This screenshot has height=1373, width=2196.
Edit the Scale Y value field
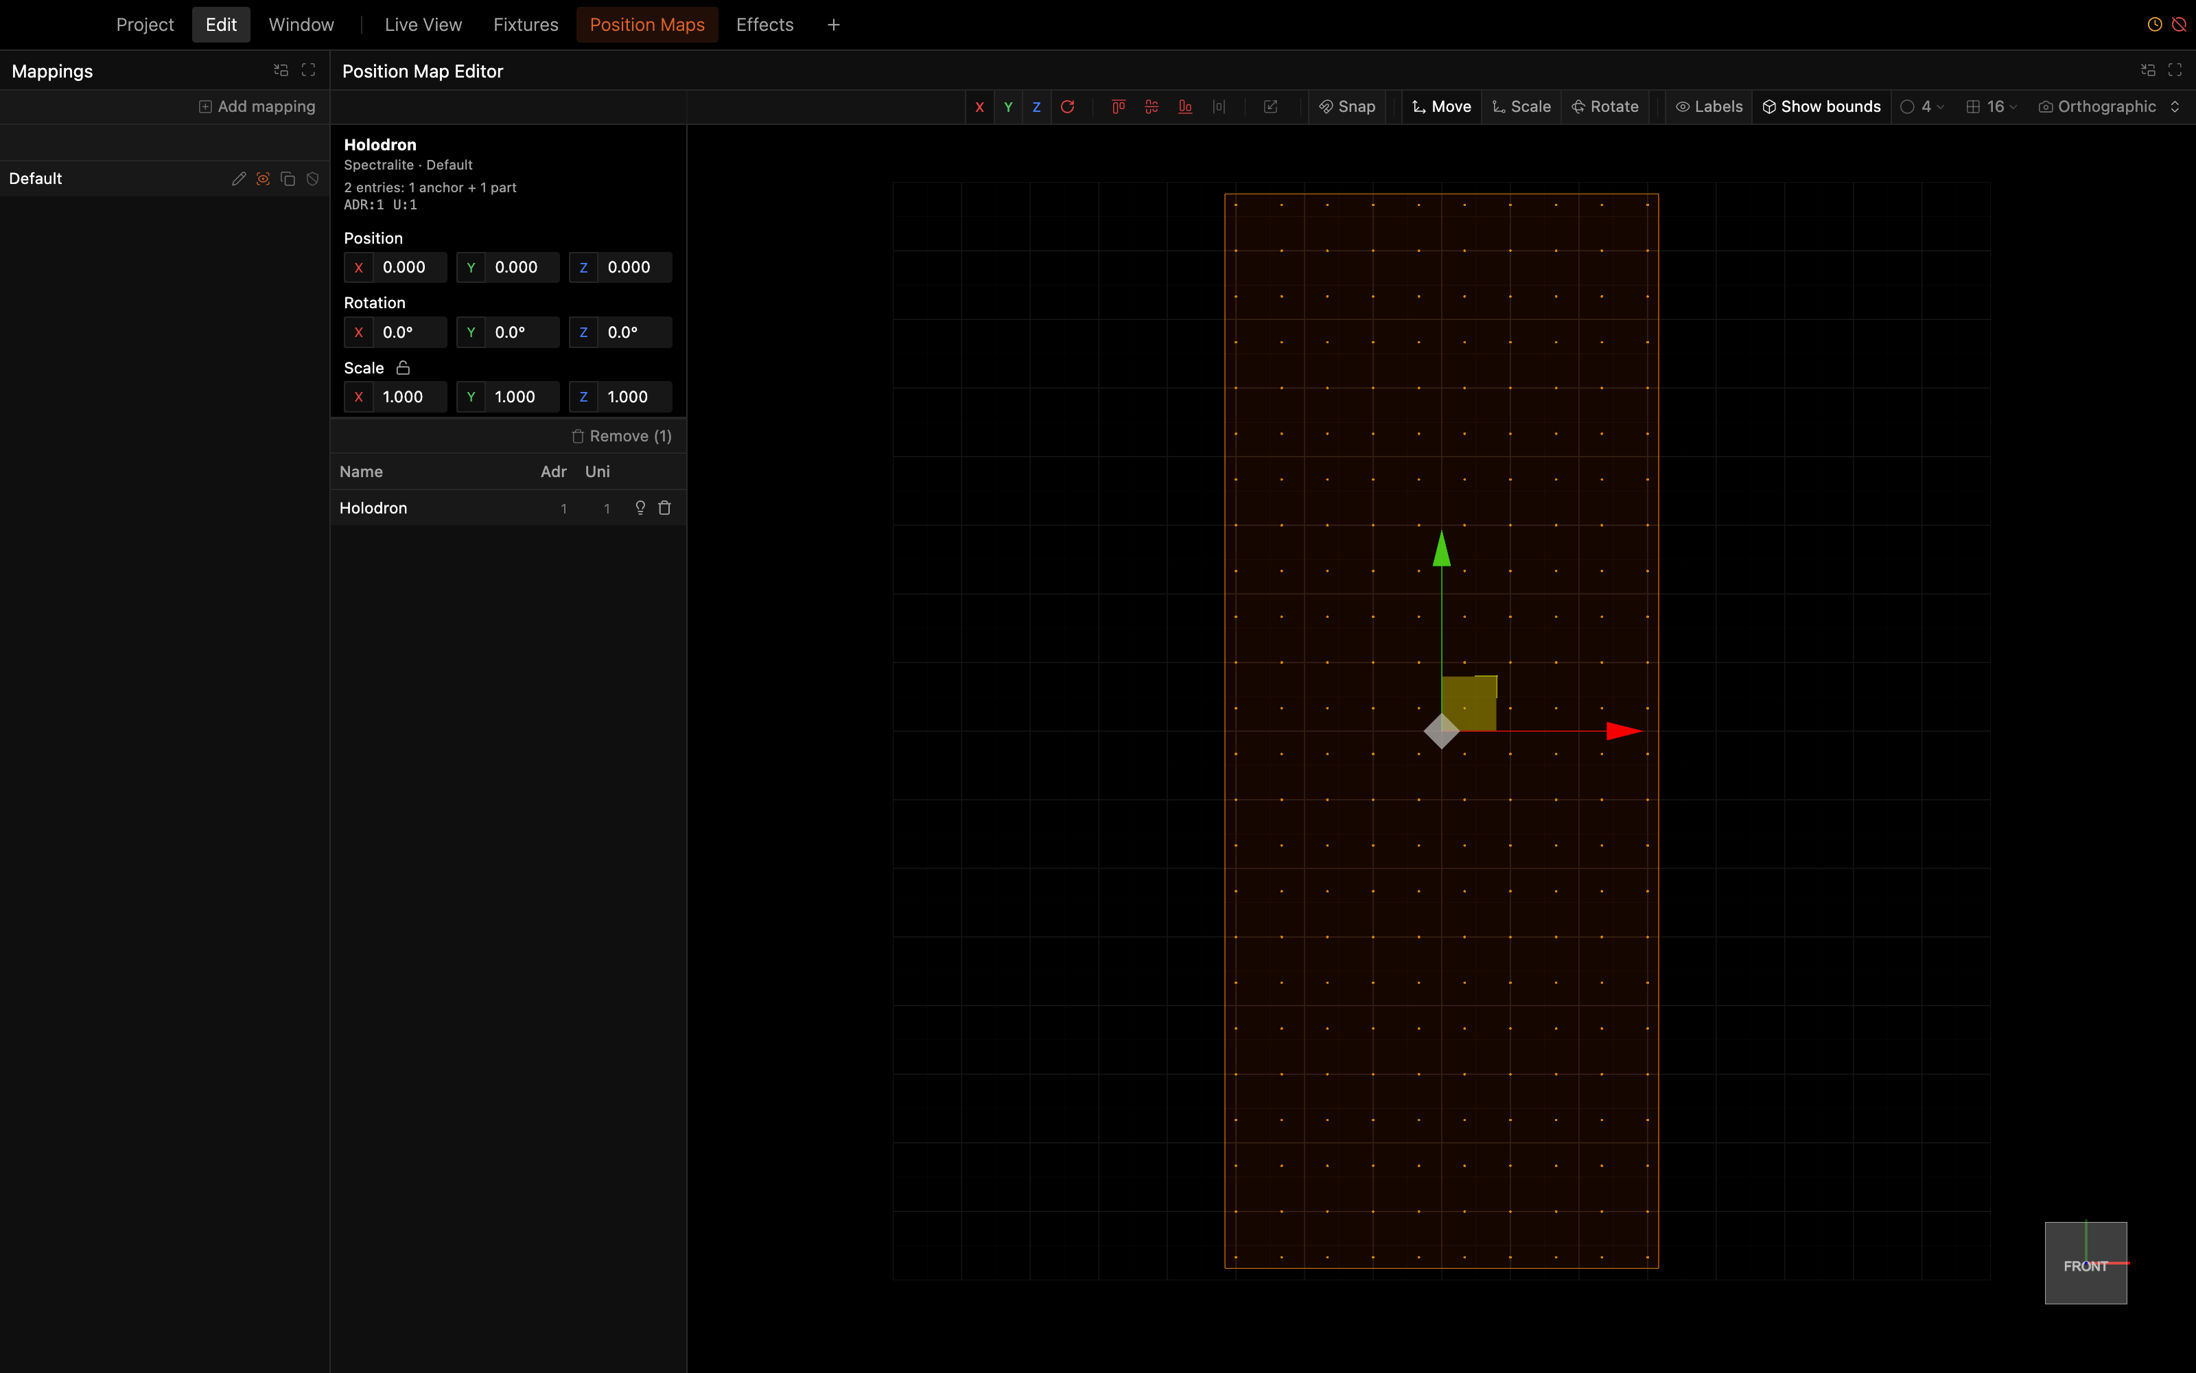tap(508, 397)
